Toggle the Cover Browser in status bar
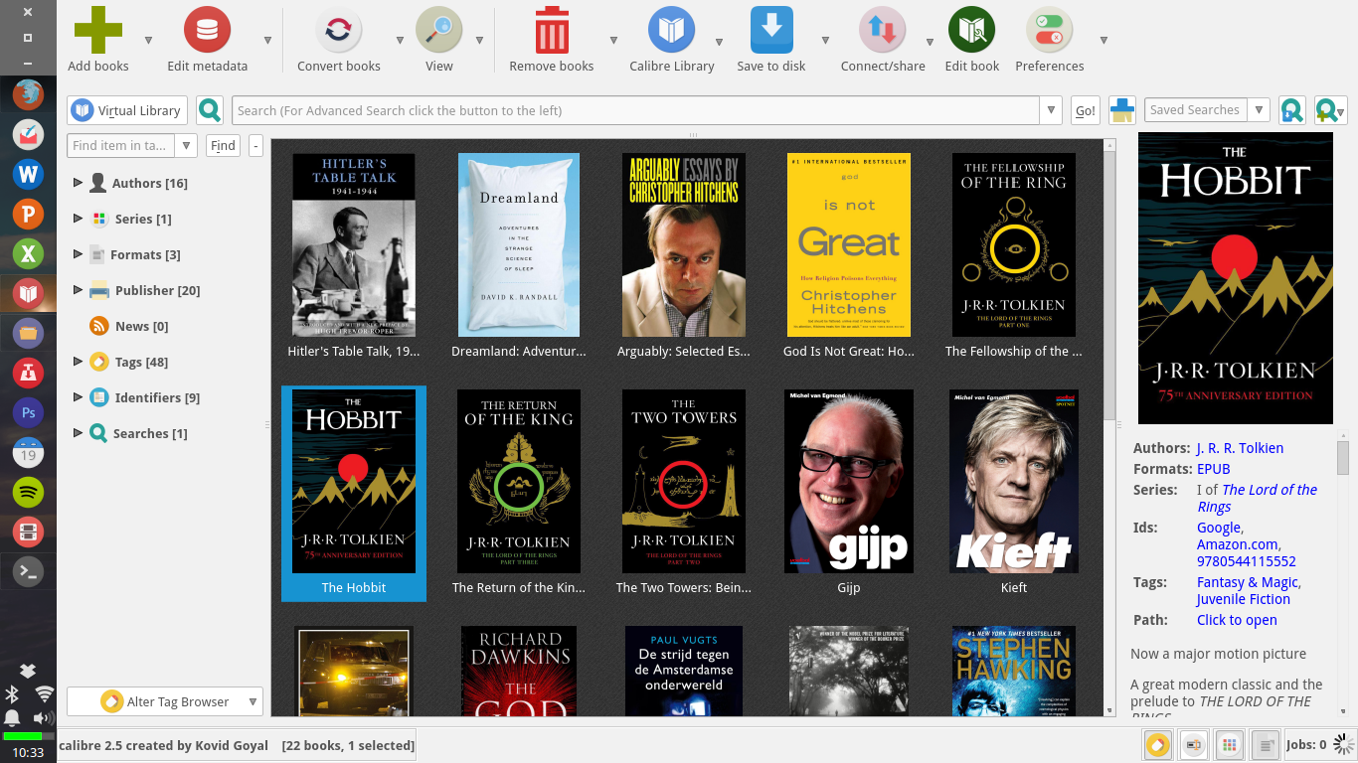1358x763 pixels. coord(1193,744)
